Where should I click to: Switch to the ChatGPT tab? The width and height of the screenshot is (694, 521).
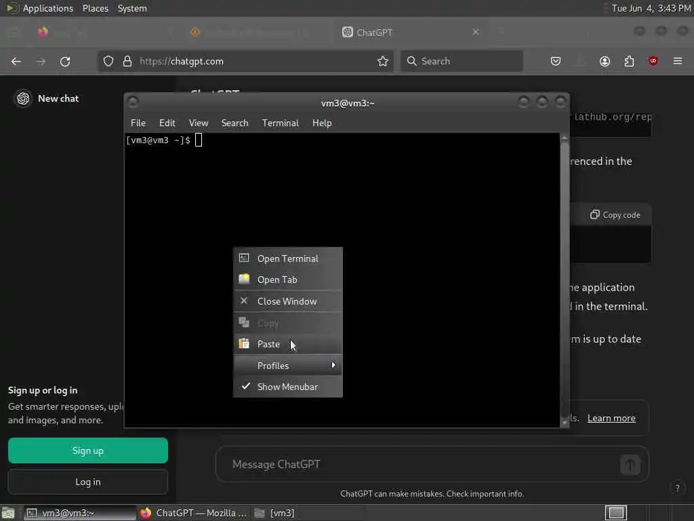coord(411,32)
